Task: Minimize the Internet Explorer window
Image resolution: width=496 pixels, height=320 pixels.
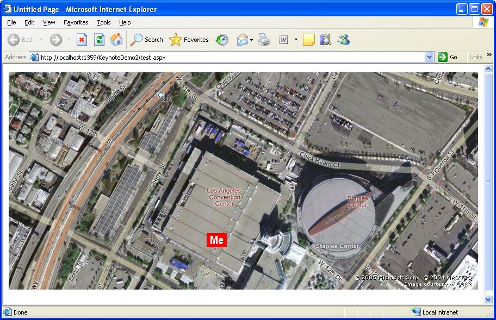Action: 462,9
